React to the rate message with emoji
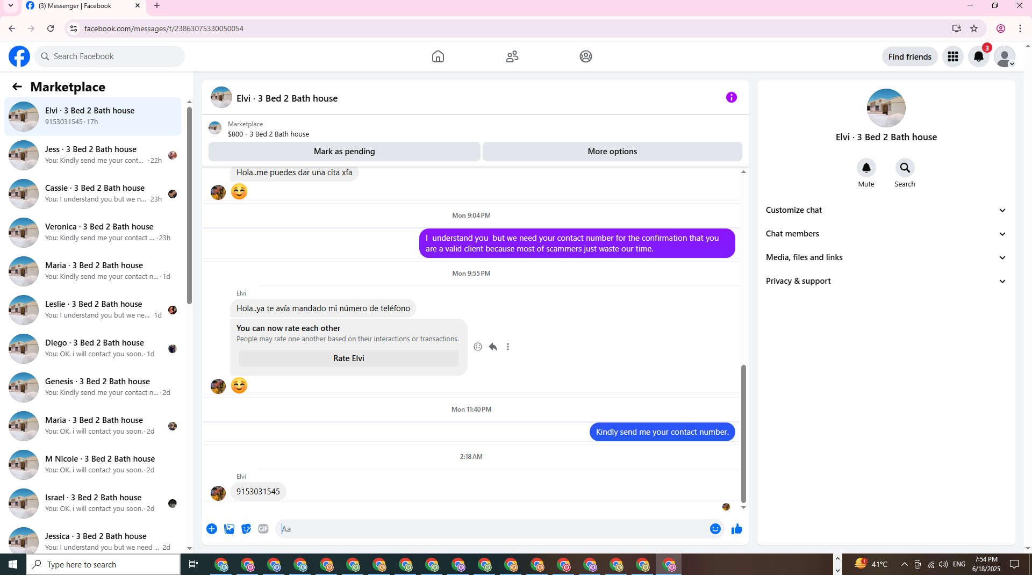The height and width of the screenshot is (575, 1032). click(x=478, y=347)
